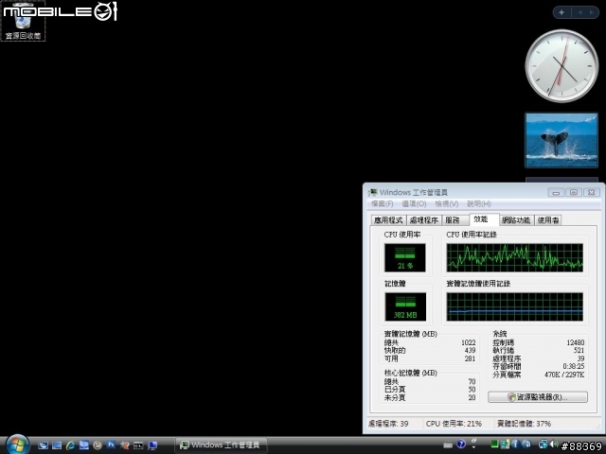Click the blue 'a' tray icon

[527, 445]
